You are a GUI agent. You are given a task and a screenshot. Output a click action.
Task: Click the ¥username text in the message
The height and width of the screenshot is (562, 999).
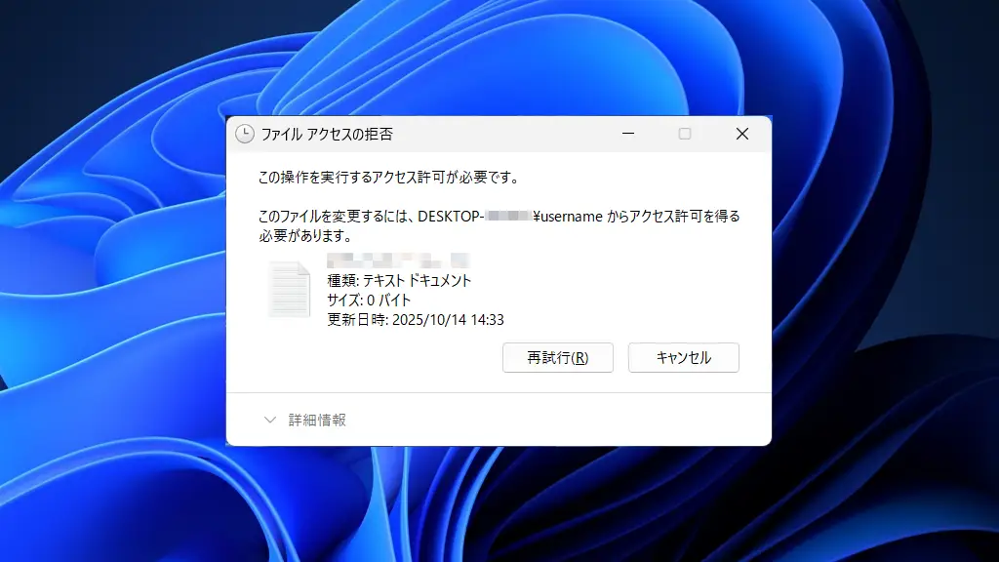[x=568, y=216]
